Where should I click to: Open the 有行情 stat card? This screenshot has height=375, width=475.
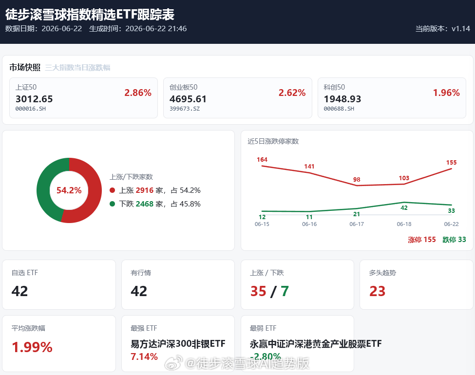pyautogui.click(x=178, y=285)
